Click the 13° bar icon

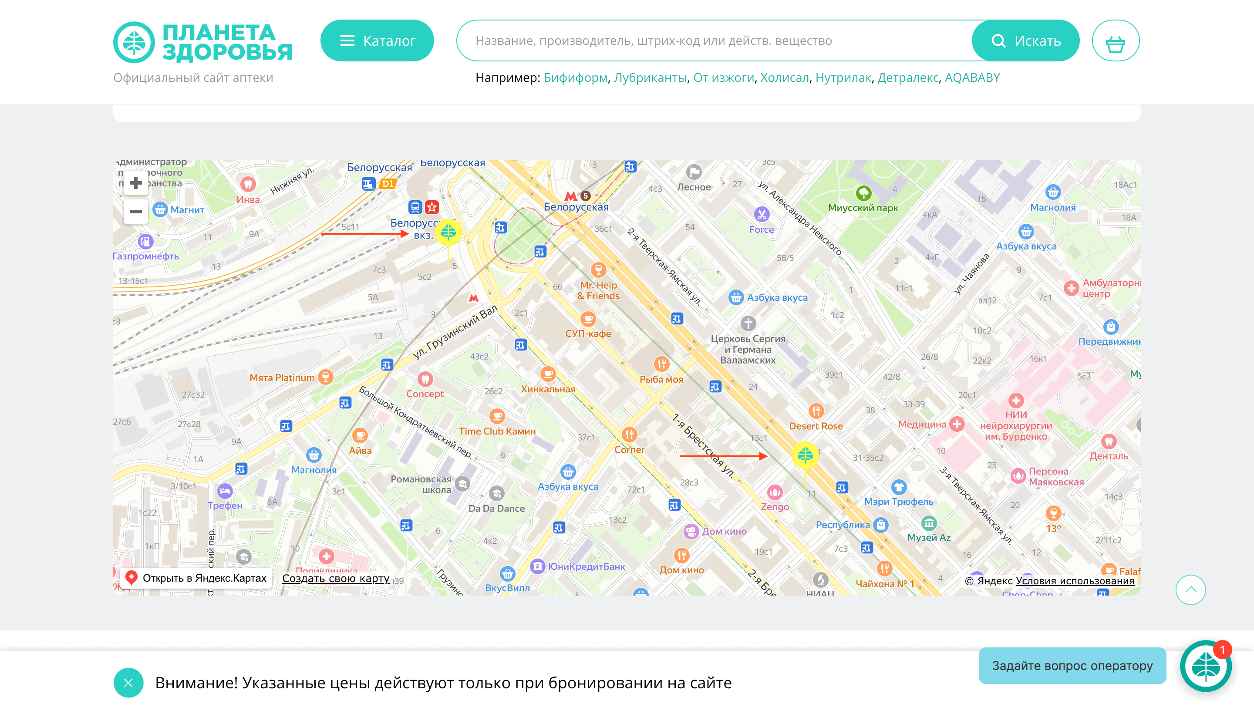point(1053,513)
